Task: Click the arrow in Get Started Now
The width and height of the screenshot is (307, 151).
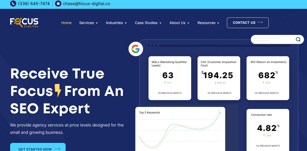Action: (58, 149)
